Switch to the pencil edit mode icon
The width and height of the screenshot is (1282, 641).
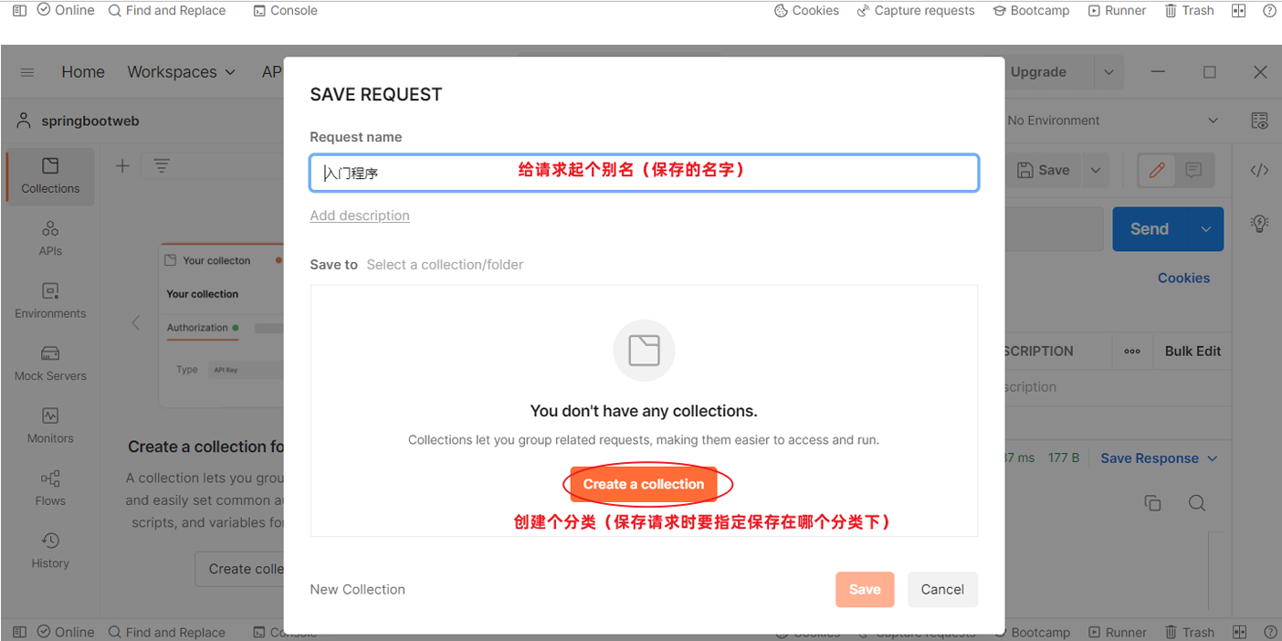(x=1157, y=170)
